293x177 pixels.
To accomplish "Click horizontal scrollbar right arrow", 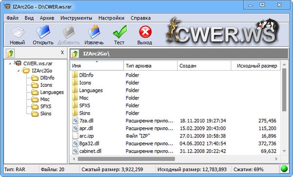I will (x=276, y=159).
